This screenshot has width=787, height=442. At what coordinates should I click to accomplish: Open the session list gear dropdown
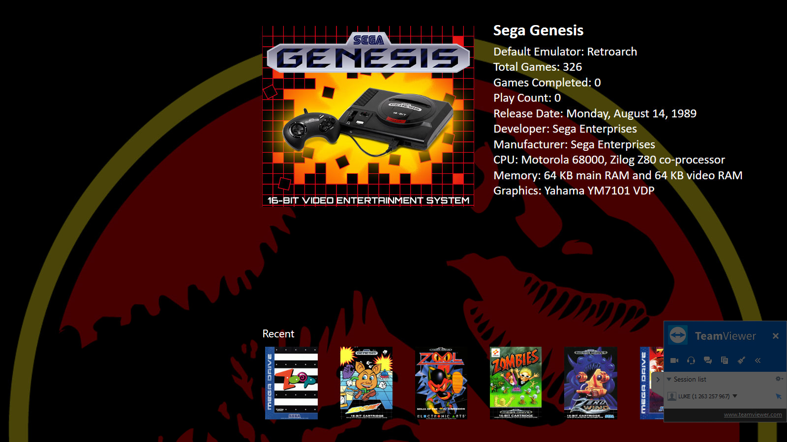coord(779,379)
